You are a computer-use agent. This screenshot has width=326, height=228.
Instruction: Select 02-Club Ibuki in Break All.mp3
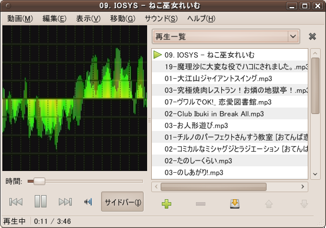click(229, 114)
